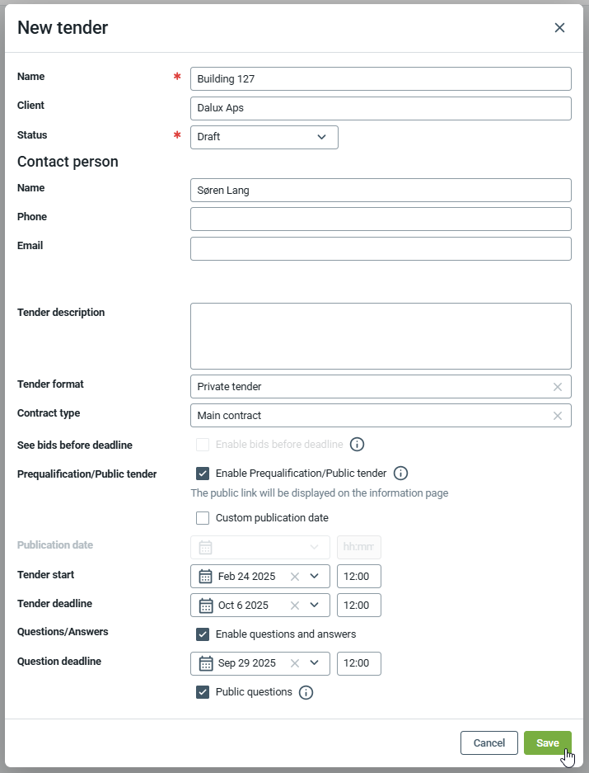Clear the Private tender format selection
589x773 pixels.
click(x=558, y=387)
